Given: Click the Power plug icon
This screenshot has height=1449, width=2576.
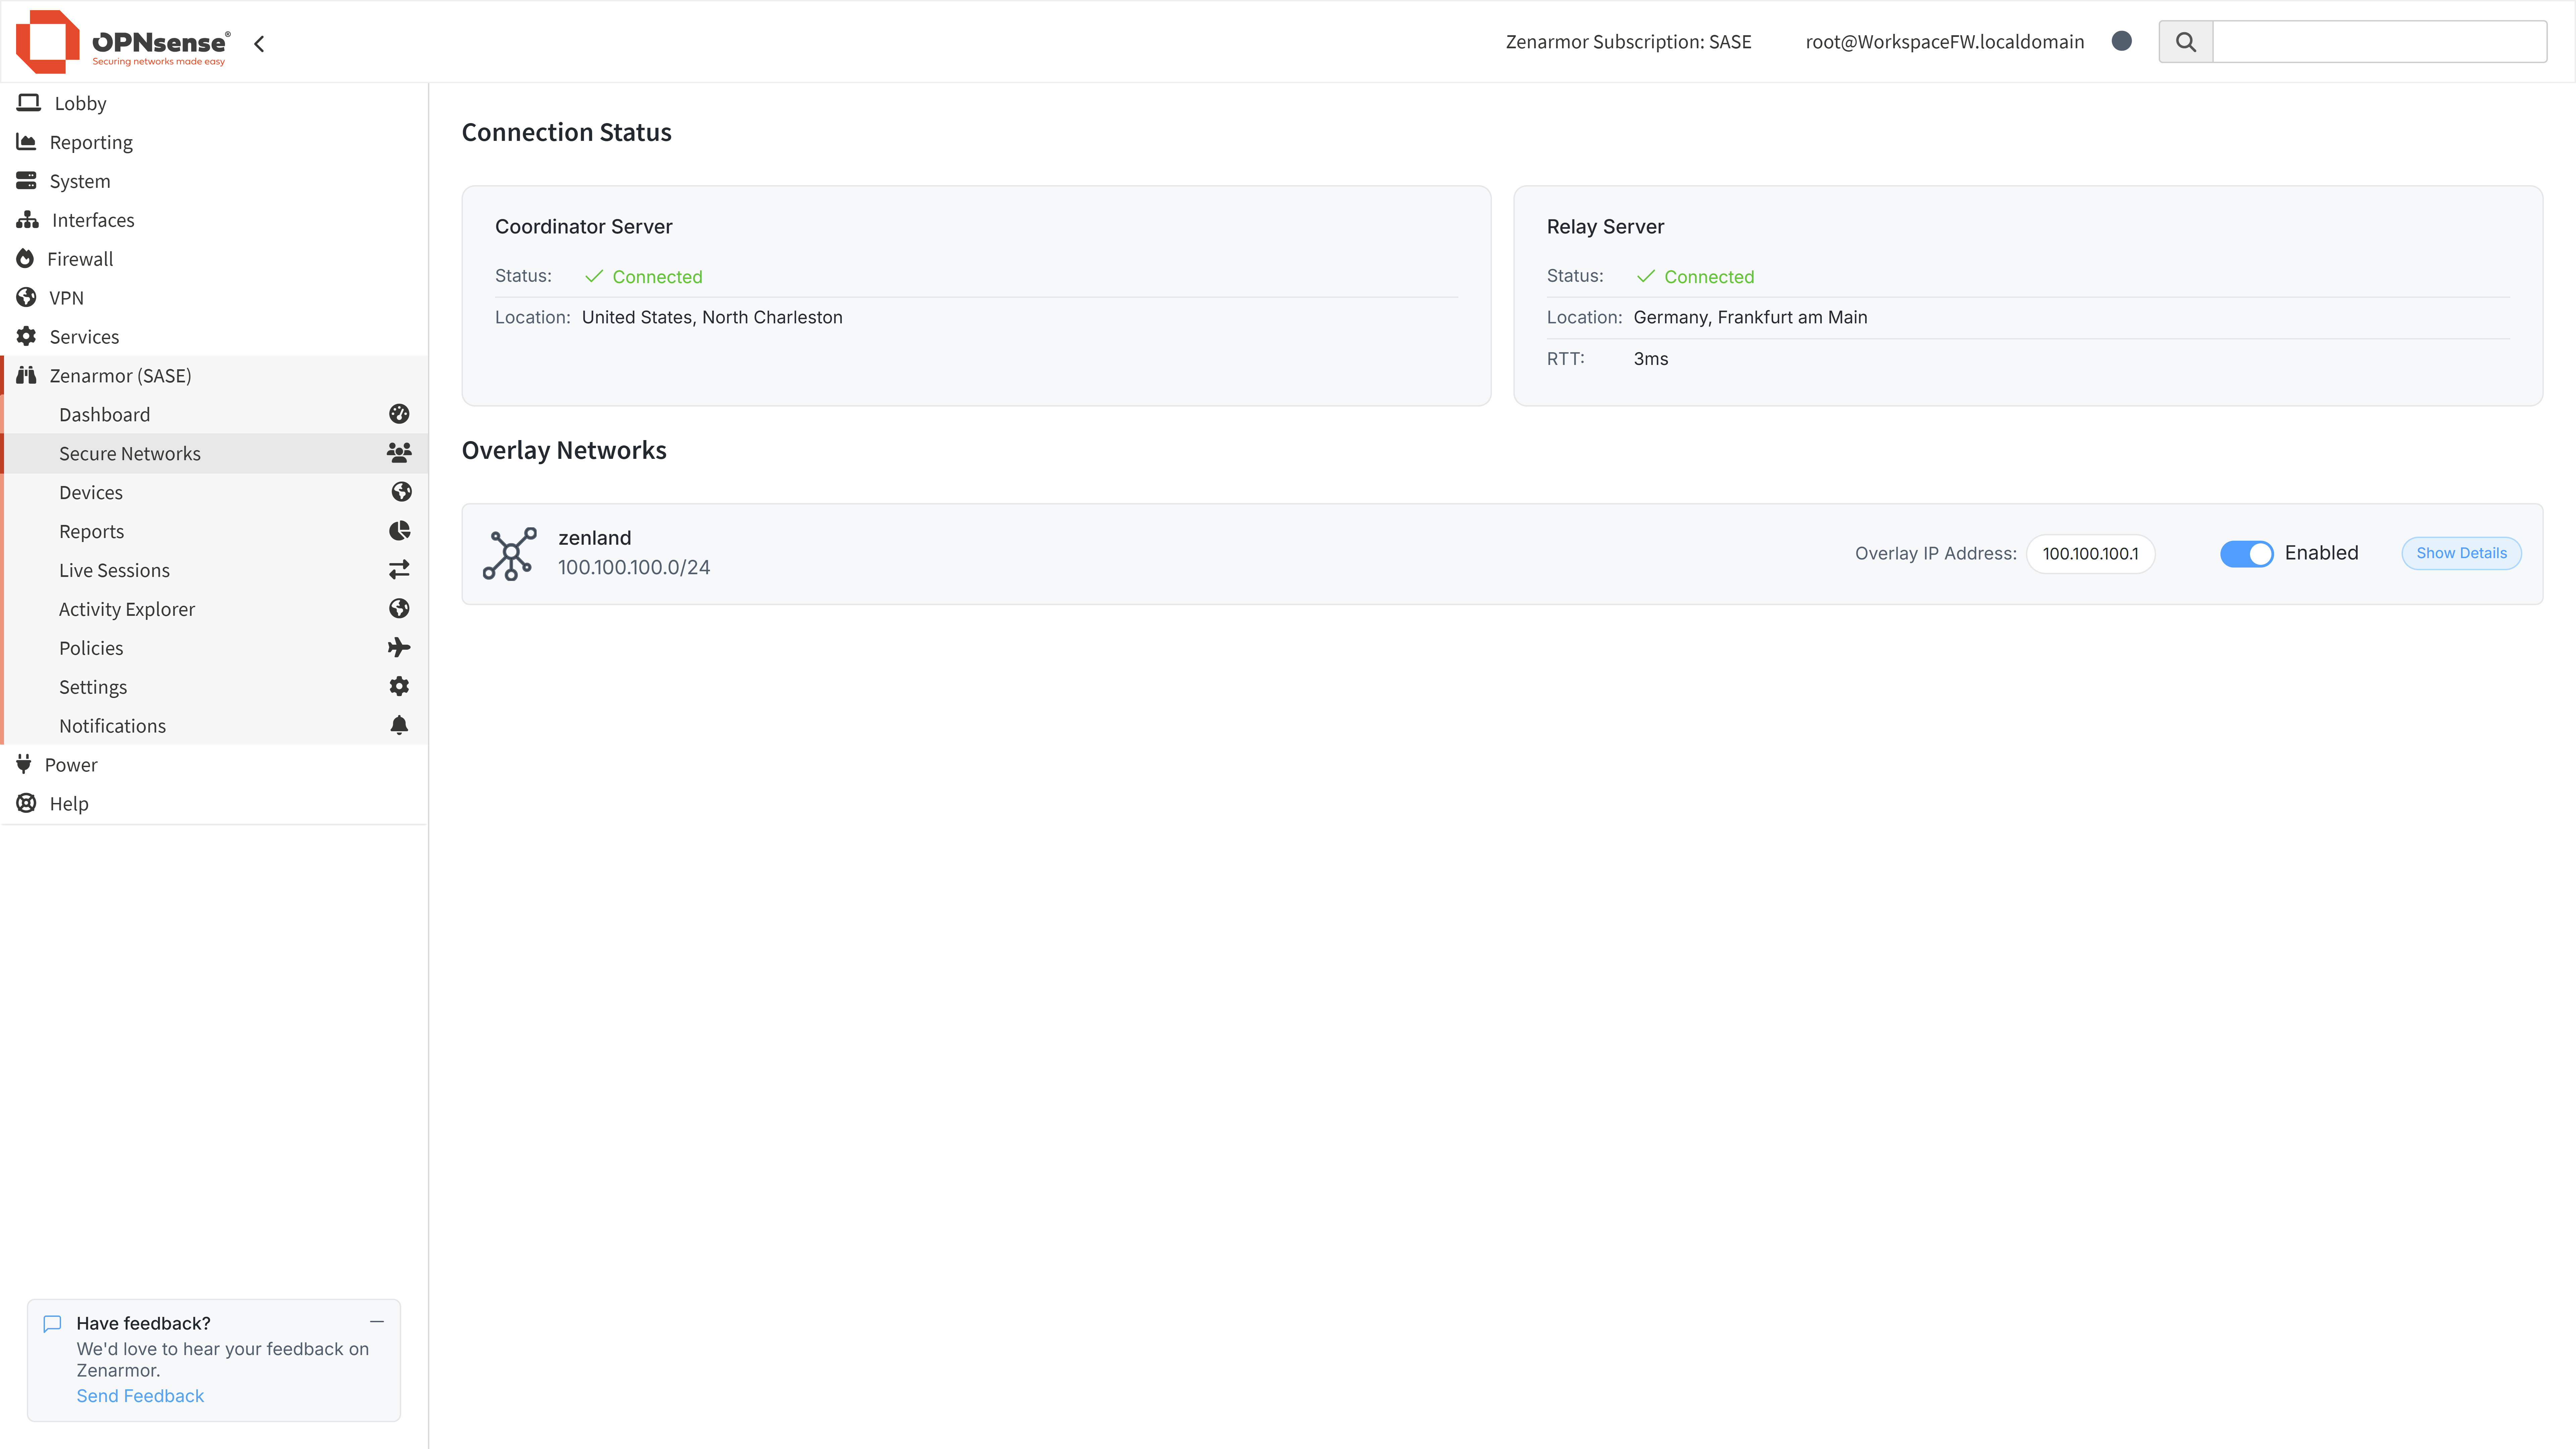Looking at the screenshot, I should click(x=24, y=764).
